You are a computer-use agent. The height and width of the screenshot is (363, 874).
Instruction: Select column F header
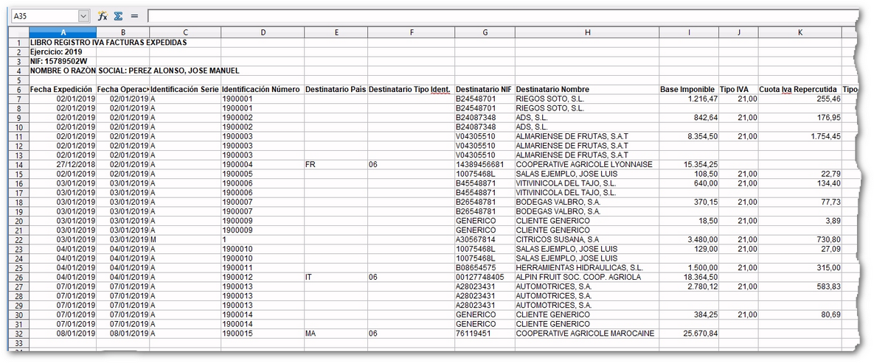412,33
